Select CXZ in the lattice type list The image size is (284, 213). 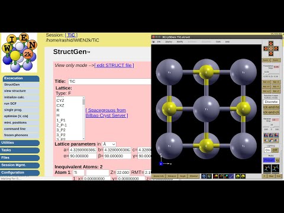pyautogui.click(x=60, y=105)
